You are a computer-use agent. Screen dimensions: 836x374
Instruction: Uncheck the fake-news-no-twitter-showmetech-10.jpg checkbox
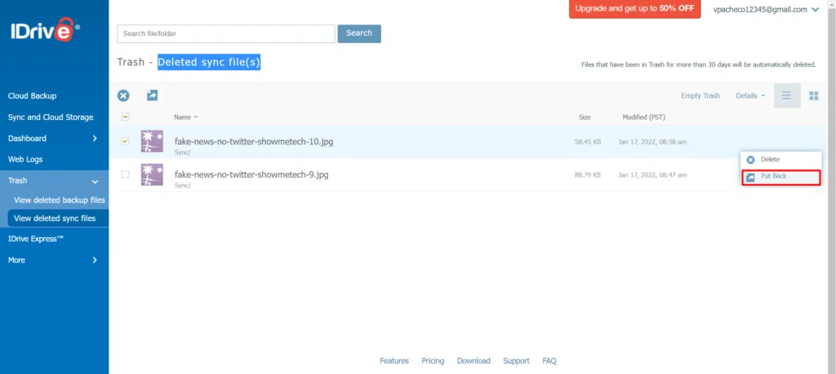pyautogui.click(x=125, y=142)
